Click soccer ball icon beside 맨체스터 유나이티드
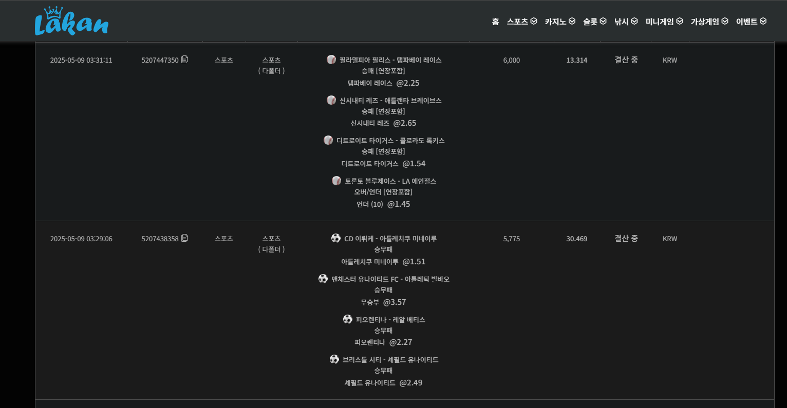787x408 pixels. [x=323, y=279]
